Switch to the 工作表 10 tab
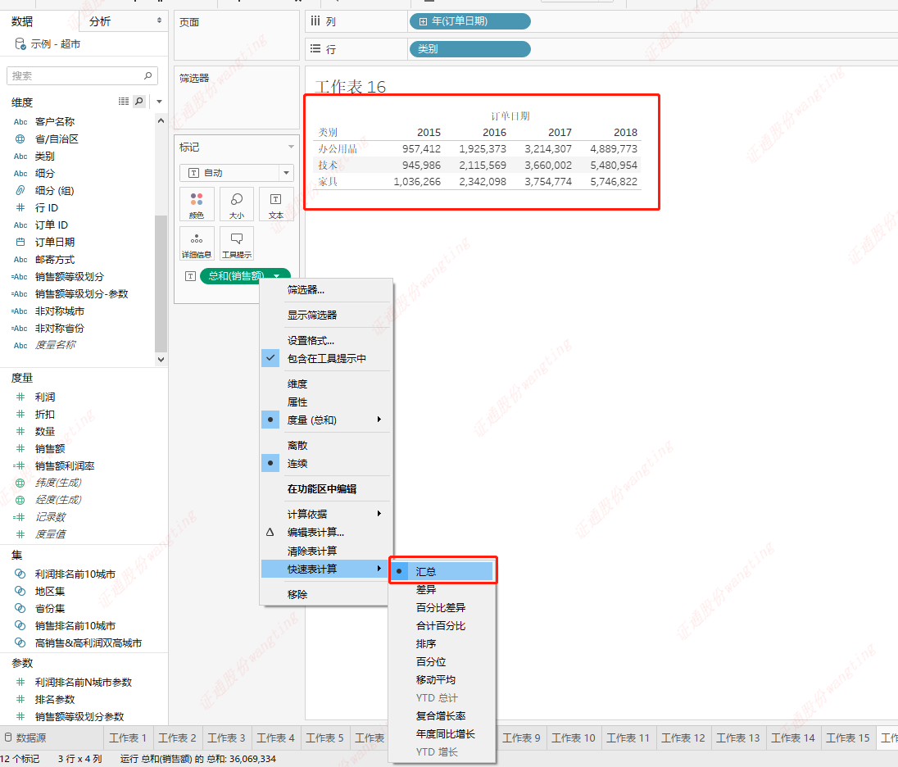Image resolution: width=898 pixels, height=767 pixels. pos(574,737)
